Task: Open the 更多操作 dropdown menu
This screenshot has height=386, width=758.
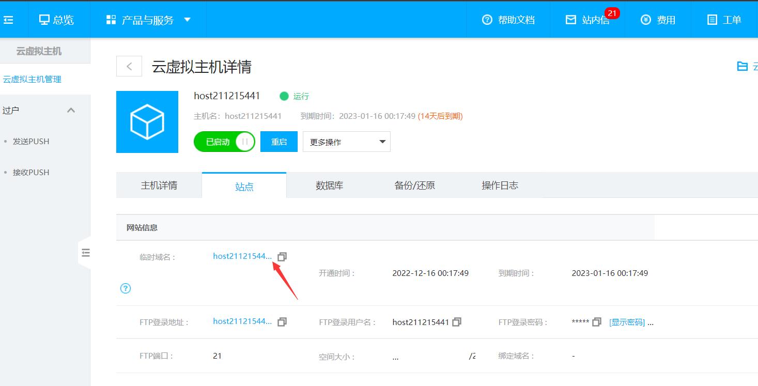Action: click(x=346, y=141)
